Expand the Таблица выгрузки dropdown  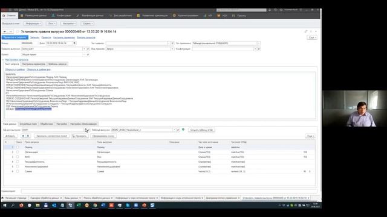tap(174, 130)
